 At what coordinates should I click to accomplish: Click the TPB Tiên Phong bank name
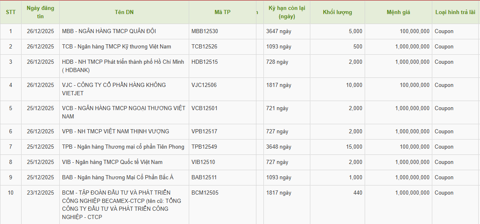[123, 147]
